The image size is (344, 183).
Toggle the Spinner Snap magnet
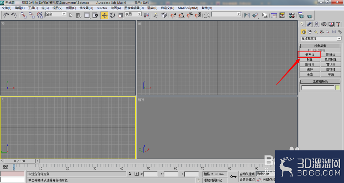click(x=198, y=15)
